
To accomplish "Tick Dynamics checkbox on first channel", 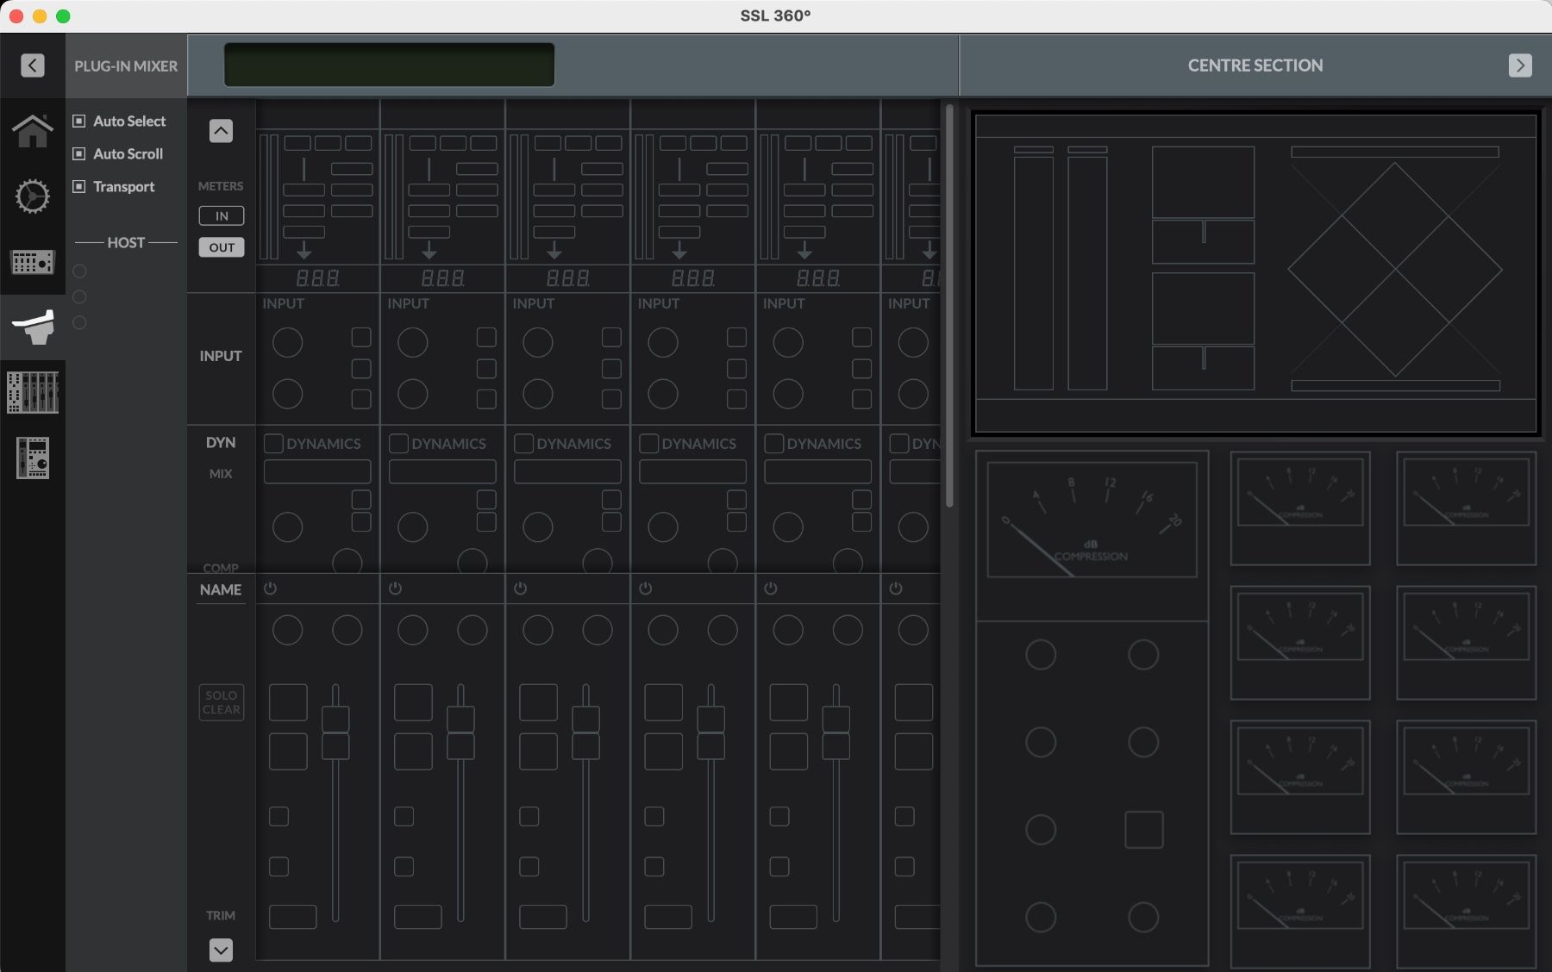I will [273, 444].
